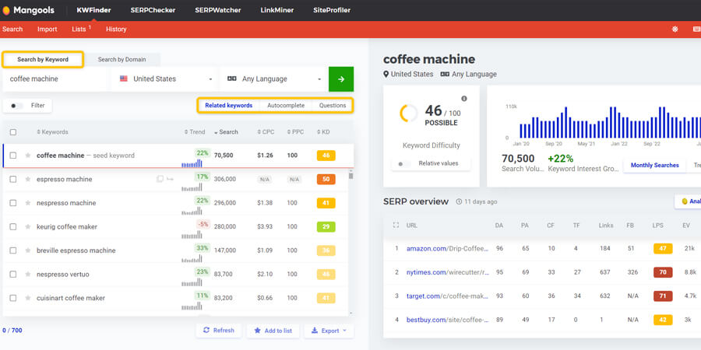The height and width of the screenshot is (350, 701).
Task: Click the KD 50 orange badge
Action: pos(326,179)
